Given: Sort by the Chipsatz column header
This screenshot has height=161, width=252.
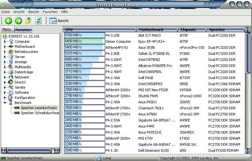Looking at the screenshot, I should [x=192, y=30].
